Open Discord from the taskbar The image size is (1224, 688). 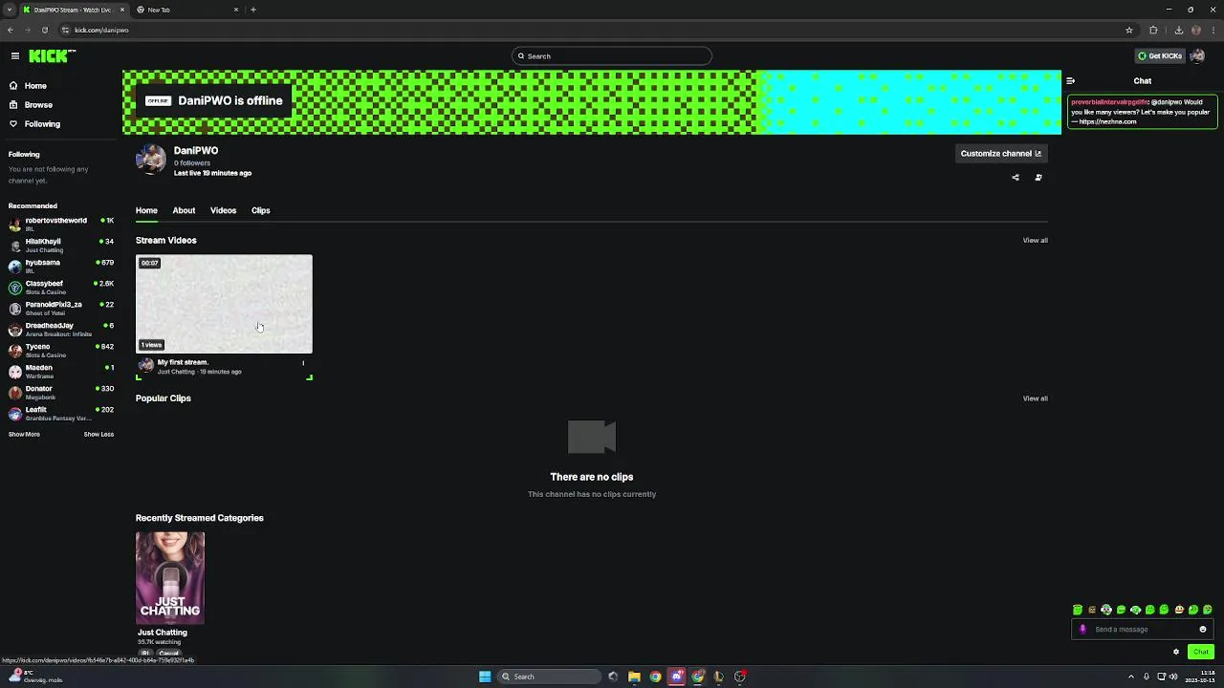(x=676, y=677)
